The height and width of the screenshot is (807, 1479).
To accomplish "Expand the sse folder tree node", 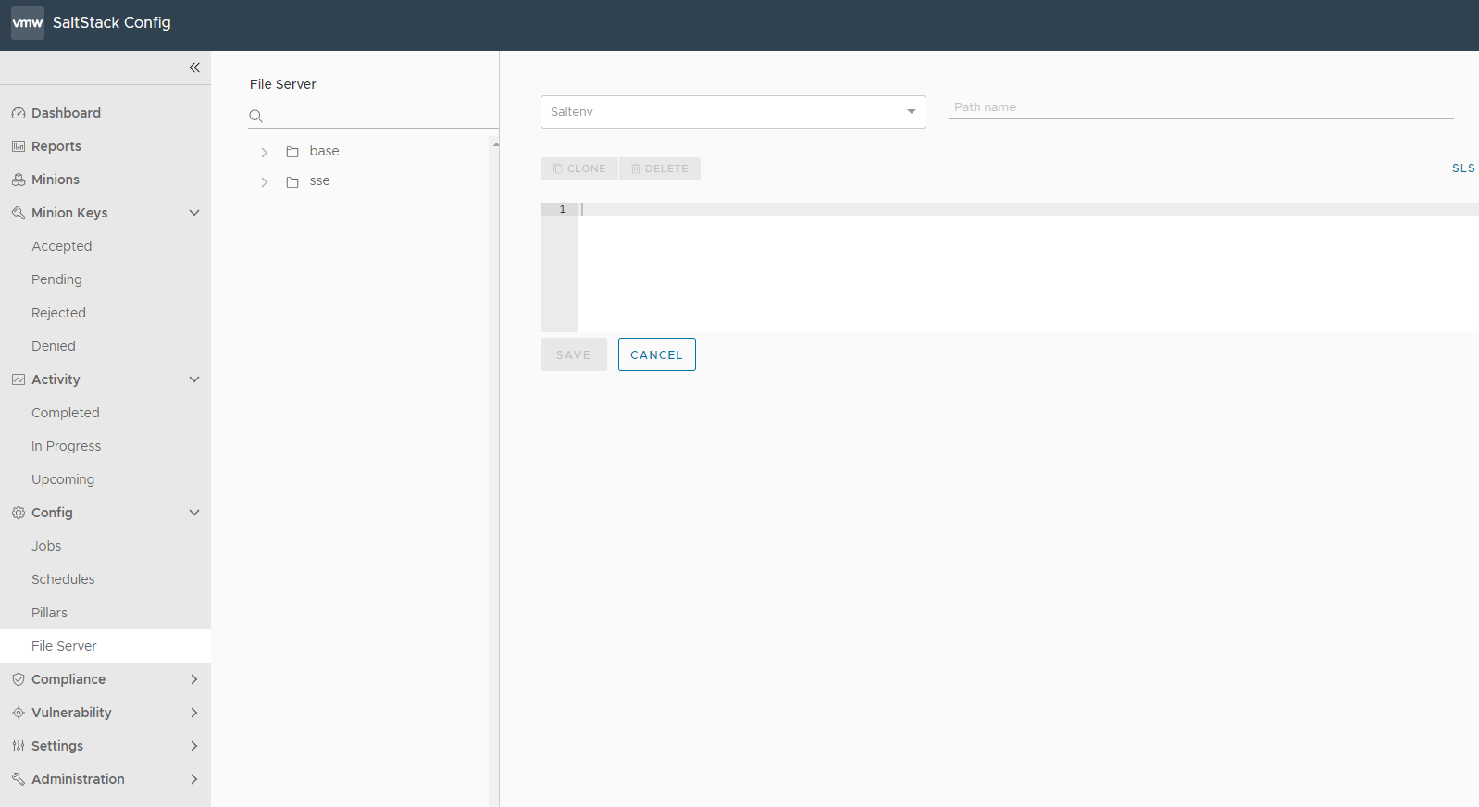I will 265,182.
